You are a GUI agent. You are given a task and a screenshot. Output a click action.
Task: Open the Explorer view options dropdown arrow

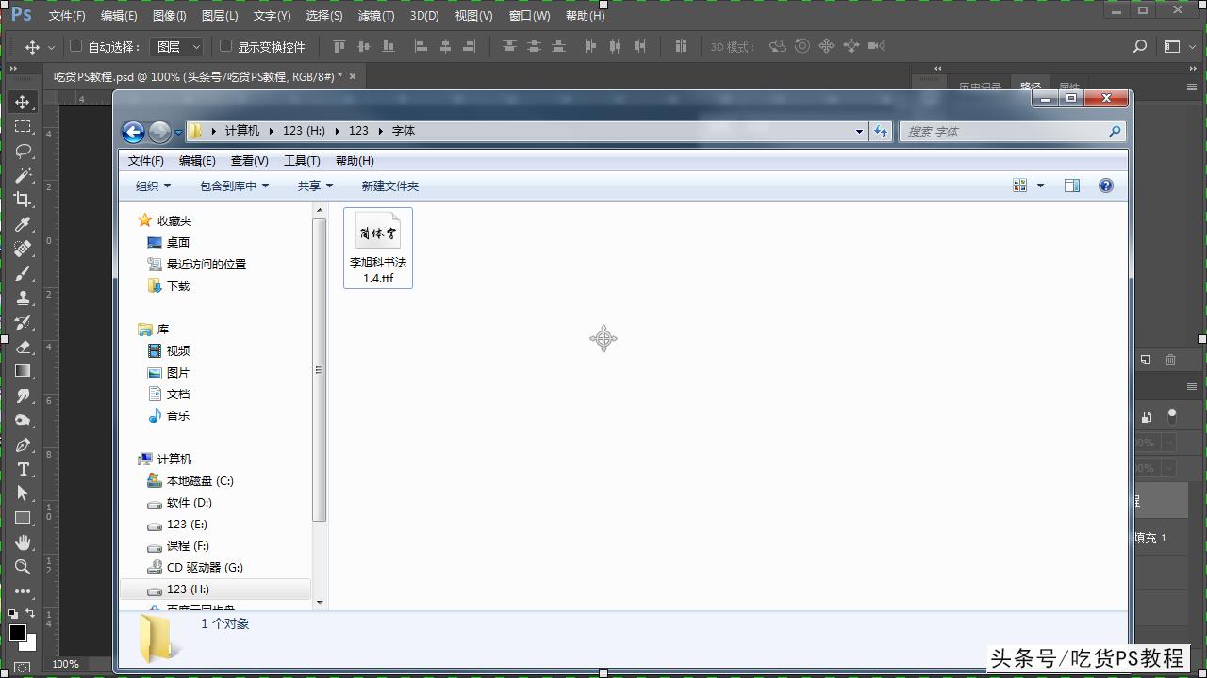(x=1041, y=186)
